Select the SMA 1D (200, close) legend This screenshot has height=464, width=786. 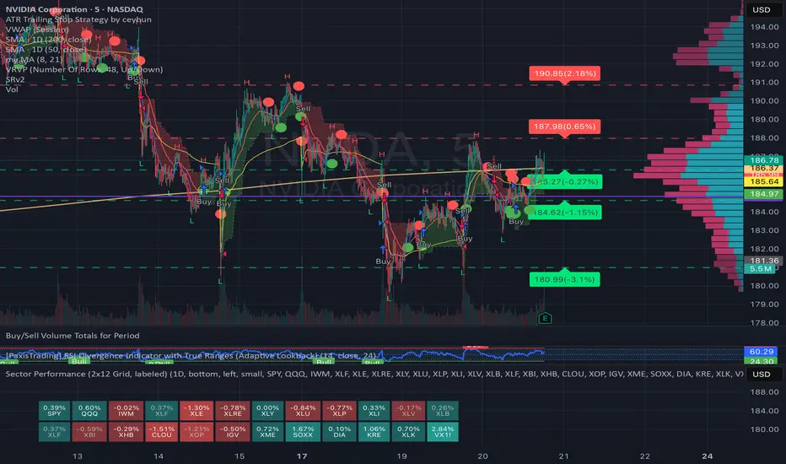pyautogui.click(x=49, y=39)
